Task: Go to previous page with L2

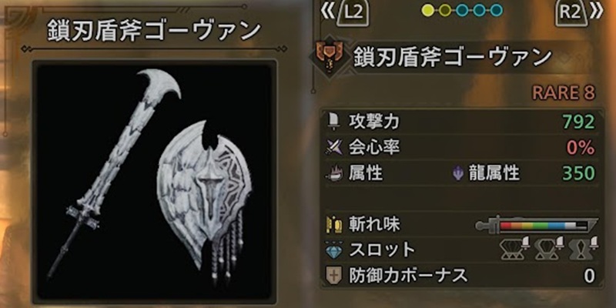Action: click(345, 12)
